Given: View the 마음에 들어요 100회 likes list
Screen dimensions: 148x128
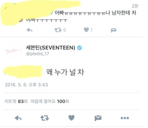Looking at the screenshot, I should tap(50, 101).
